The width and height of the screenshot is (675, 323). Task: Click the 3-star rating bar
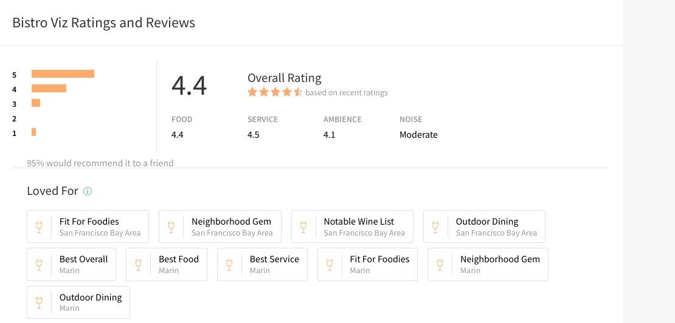point(36,103)
